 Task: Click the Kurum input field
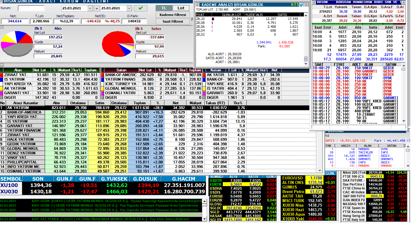click(x=31, y=8)
